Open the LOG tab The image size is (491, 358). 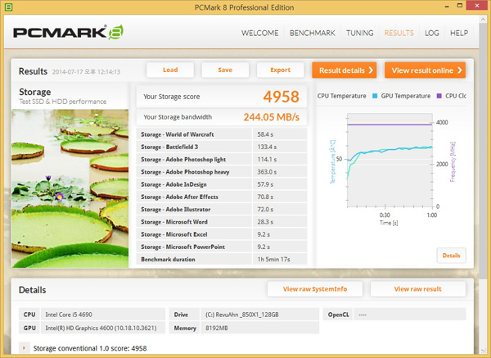[431, 33]
